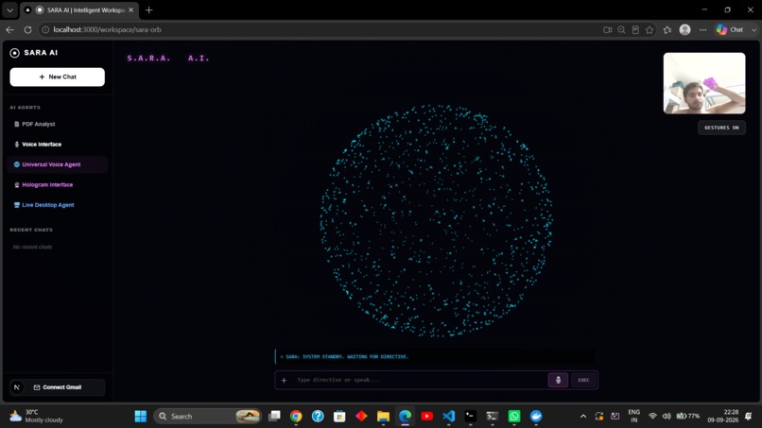Open Visual Studio Code from taskbar

448,417
